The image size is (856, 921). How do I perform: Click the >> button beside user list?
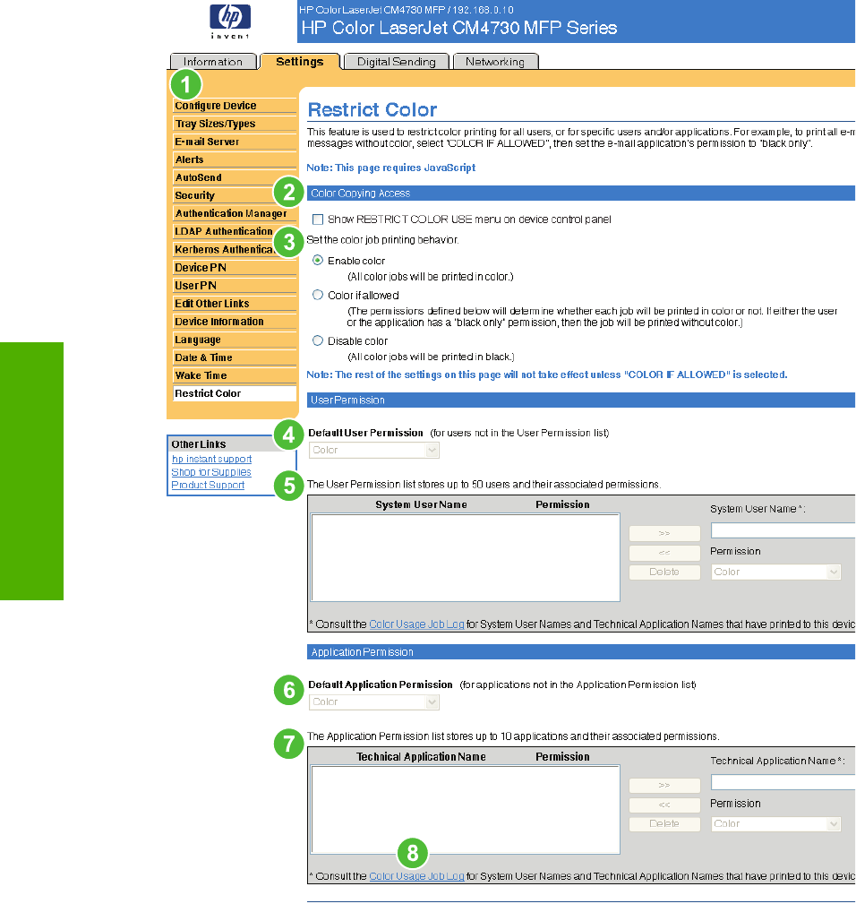tap(664, 533)
